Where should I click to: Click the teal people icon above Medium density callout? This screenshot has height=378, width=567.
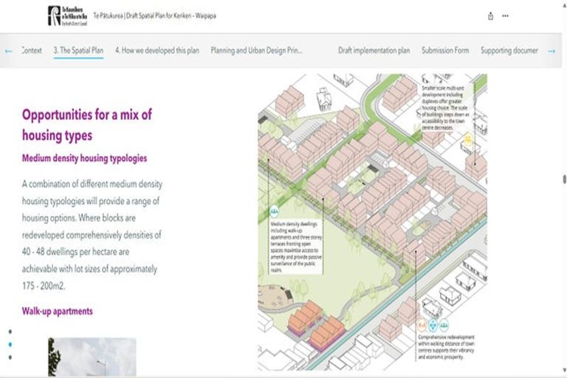click(x=275, y=211)
